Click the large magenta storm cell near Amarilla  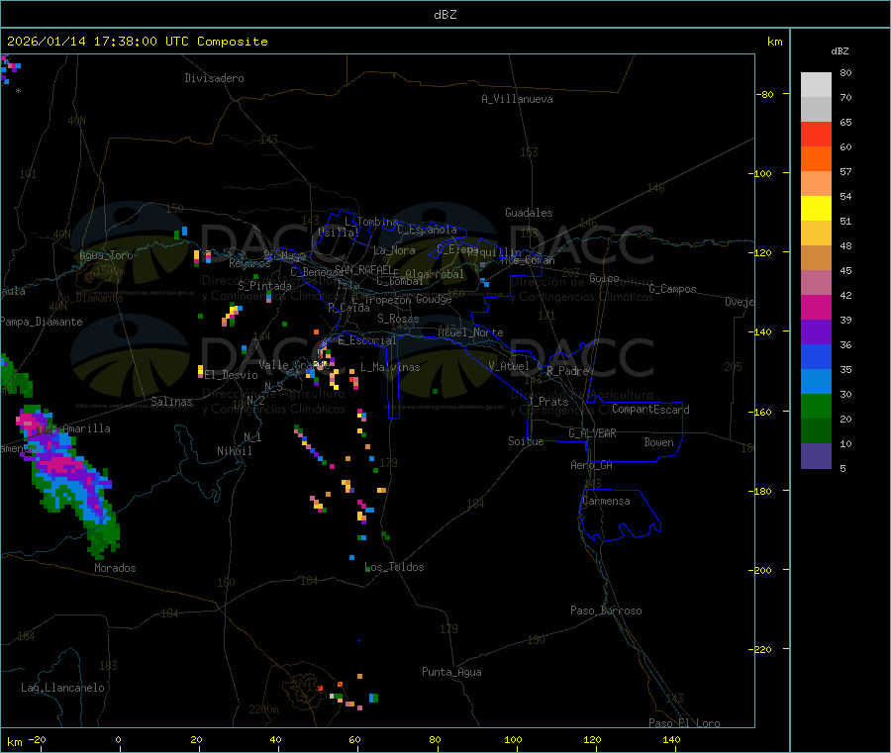click(x=59, y=463)
